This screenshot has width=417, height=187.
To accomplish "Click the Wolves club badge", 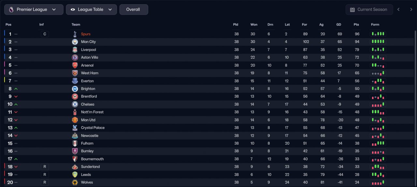I will tap(75, 182).
